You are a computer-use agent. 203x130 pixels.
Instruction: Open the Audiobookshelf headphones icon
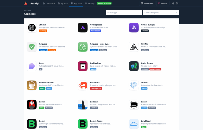pyautogui.click(x=32, y=85)
